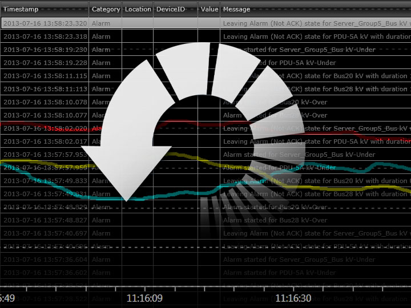411x308 pixels.
Task: Click the 11:16:09 timeline marker
Action: point(144,298)
